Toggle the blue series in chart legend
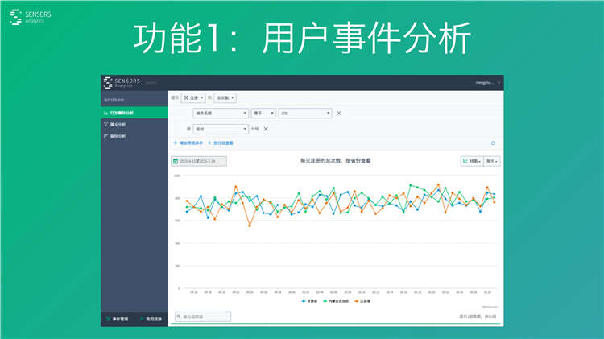The image size is (604, 339). click(308, 300)
